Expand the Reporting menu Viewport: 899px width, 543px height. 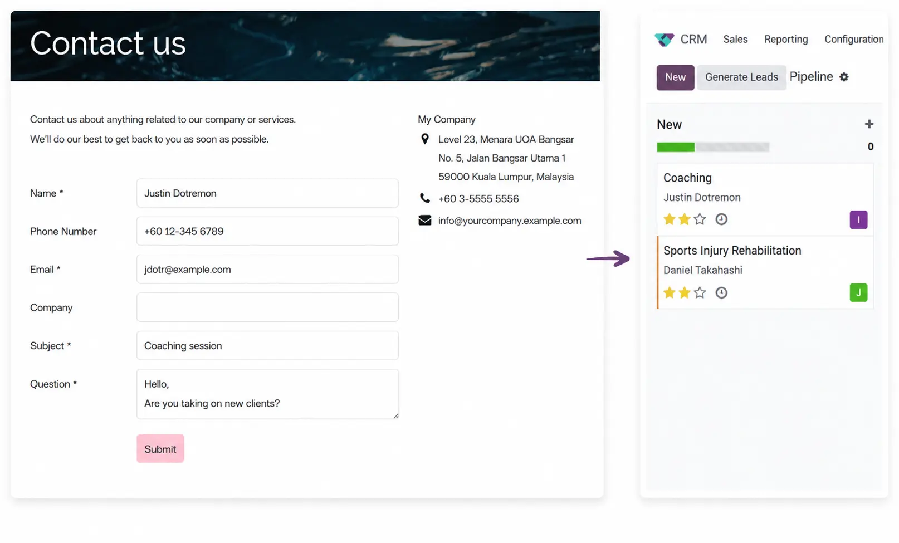pos(786,40)
